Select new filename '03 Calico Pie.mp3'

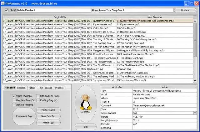click(155, 28)
